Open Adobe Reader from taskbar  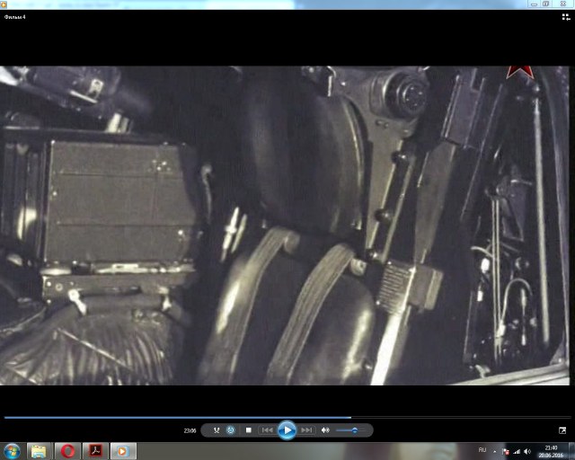(x=94, y=450)
